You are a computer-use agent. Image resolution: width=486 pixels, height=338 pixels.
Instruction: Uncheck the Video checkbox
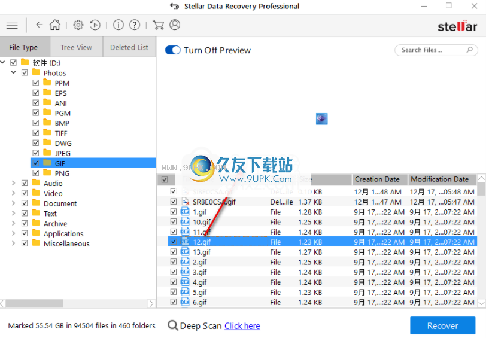click(x=25, y=193)
